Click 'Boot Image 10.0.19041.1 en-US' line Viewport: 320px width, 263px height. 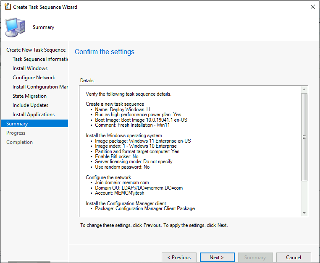141,120
